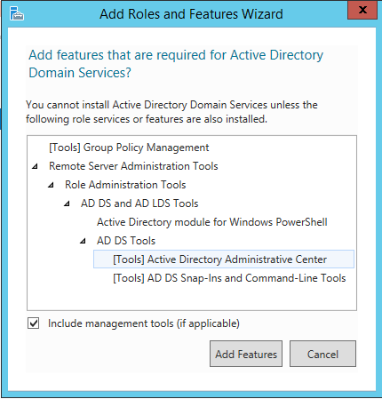The height and width of the screenshot is (399, 382).
Task: Click the Cancel button
Action: 322,354
